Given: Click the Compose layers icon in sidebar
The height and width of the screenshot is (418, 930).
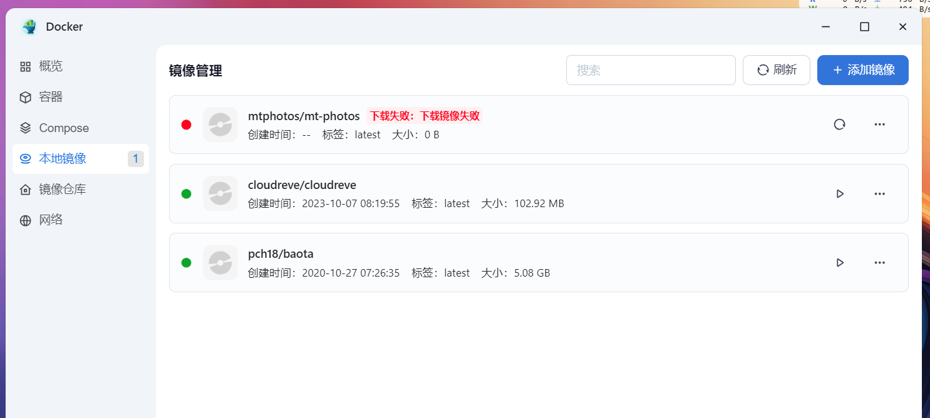Looking at the screenshot, I should (25, 128).
